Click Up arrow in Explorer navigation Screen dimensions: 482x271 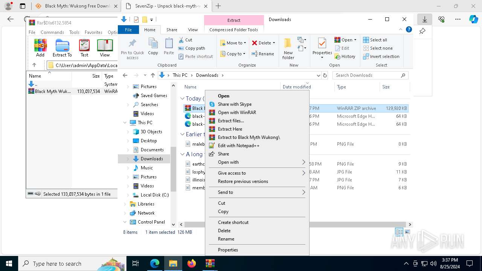click(x=153, y=75)
